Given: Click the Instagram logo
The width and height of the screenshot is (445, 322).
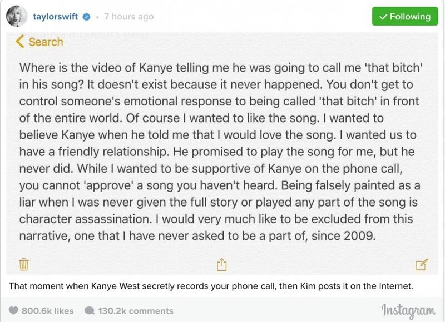Looking at the screenshot, I should 408,310.
